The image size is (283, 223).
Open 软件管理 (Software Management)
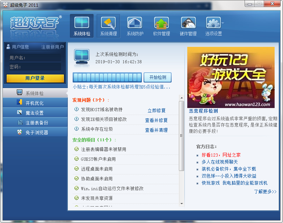click(161, 25)
